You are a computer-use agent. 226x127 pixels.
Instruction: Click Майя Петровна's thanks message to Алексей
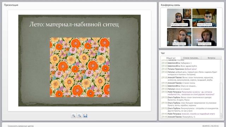click(188, 114)
